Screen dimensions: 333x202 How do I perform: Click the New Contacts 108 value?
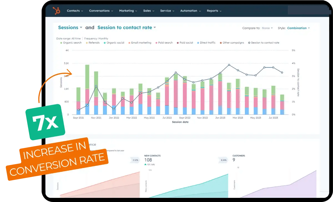tap(148, 160)
